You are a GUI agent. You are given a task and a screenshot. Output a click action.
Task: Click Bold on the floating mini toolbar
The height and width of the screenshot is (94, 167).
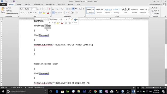coord(49,23)
